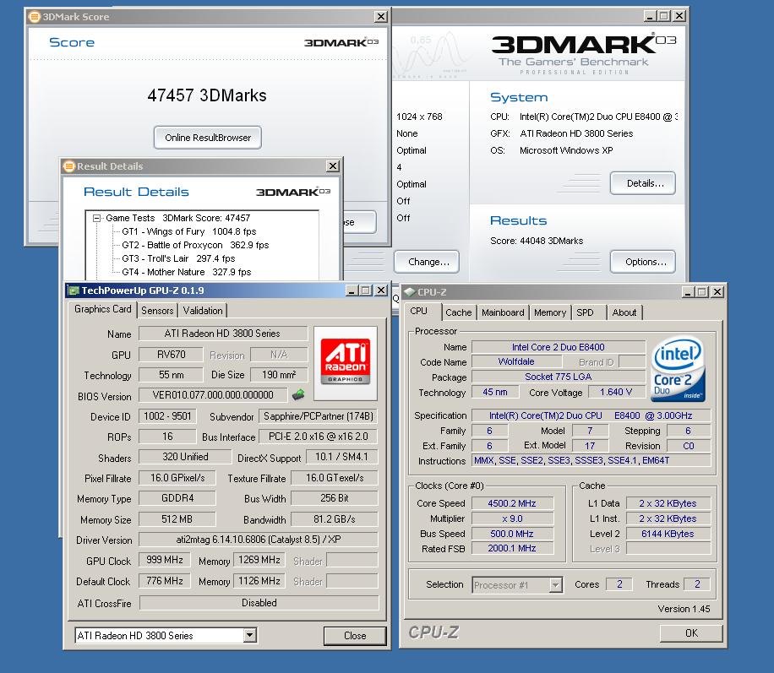The image size is (774, 673).
Task: Click the Online ResultBrowser button
Action: coord(208,138)
